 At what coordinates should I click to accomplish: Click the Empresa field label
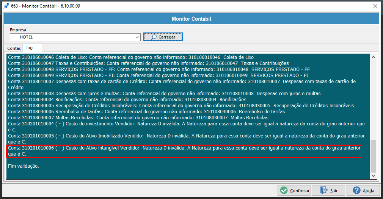tap(18, 30)
